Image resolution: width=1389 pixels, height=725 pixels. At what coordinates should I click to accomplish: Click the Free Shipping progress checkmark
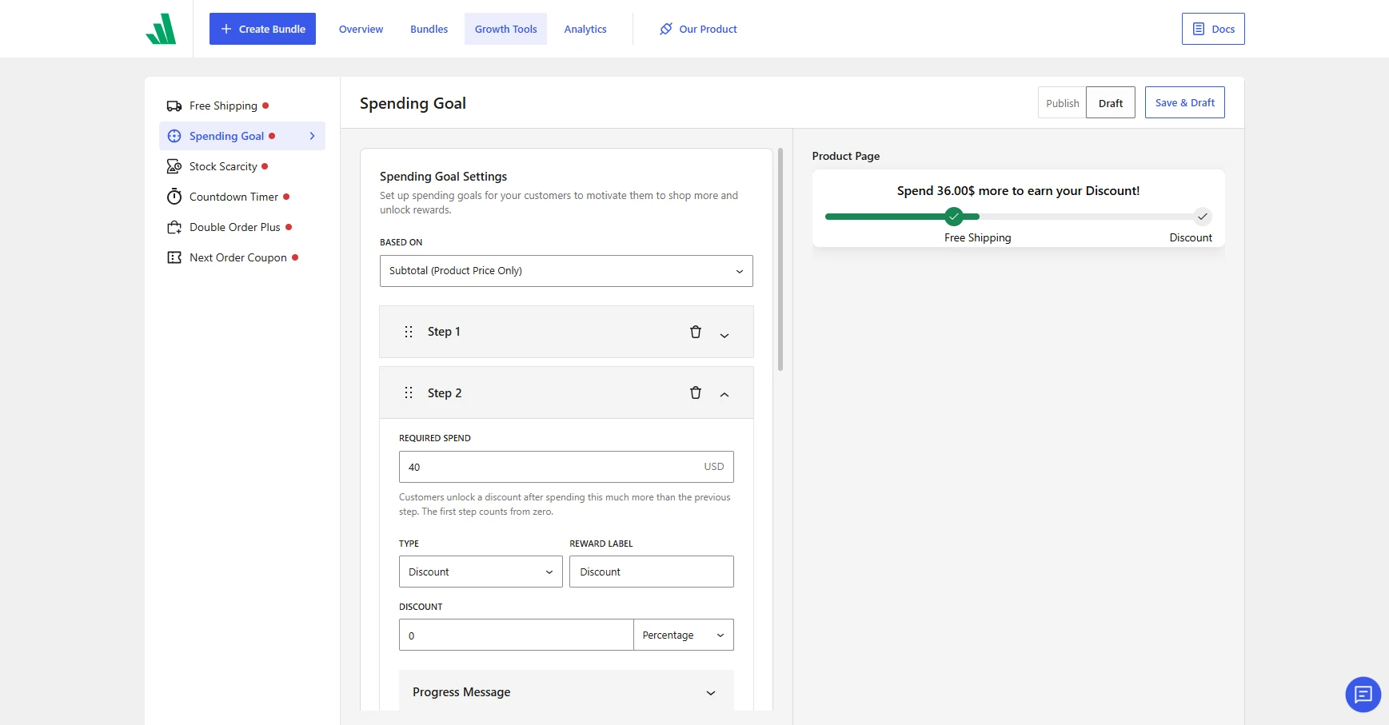[953, 217]
